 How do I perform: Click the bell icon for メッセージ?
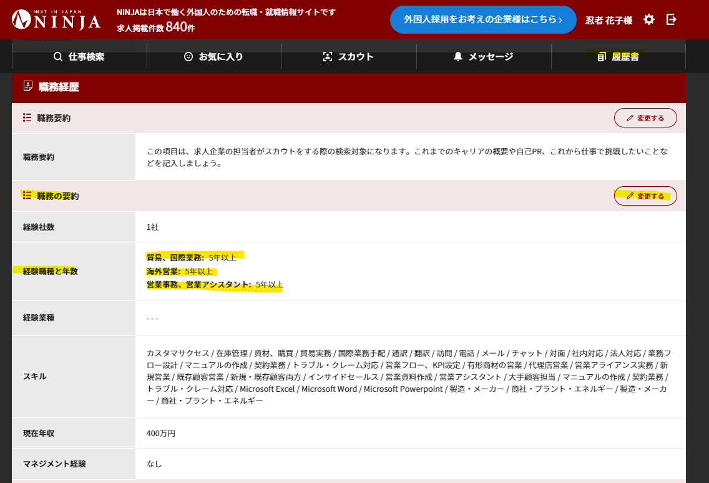click(x=458, y=57)
